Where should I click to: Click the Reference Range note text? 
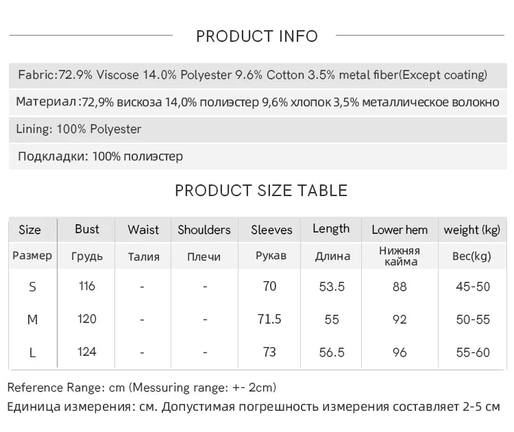(142, 387)
